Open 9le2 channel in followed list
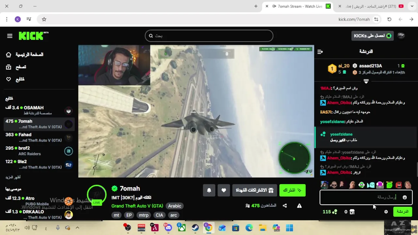This screenshot has height=235, width=418. point(39,164)
